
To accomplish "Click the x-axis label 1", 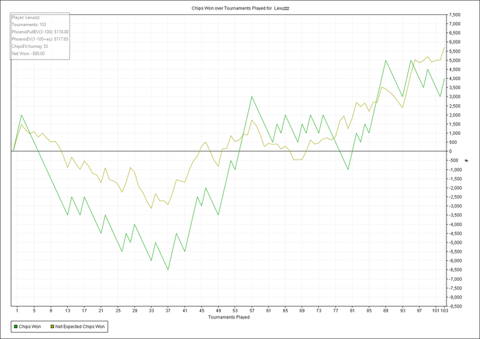I will pos(17,310).
